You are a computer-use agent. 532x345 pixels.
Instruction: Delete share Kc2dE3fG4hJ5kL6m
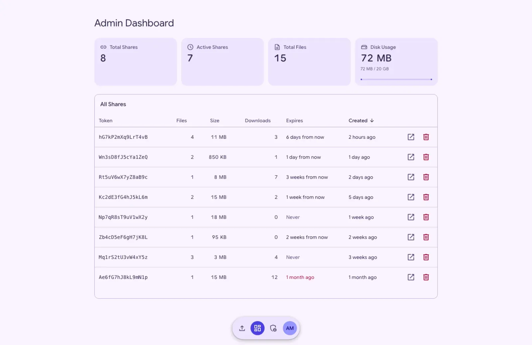coord(426,197)
